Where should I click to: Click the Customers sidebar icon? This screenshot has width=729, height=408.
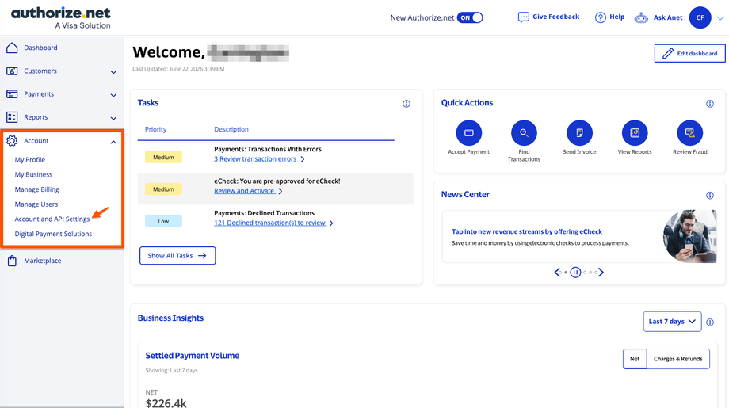[12, 71]
